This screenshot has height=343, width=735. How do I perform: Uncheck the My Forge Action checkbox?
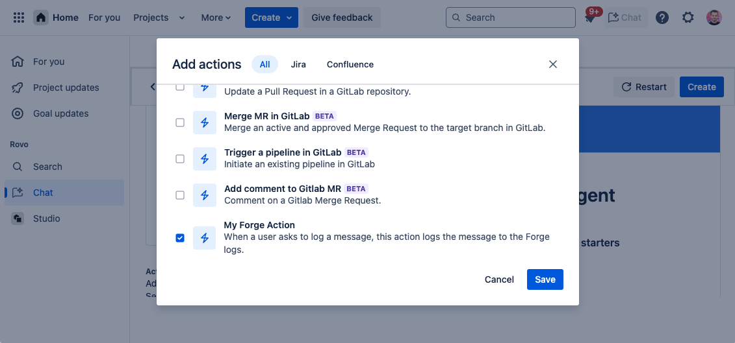(x=180, y=238)
